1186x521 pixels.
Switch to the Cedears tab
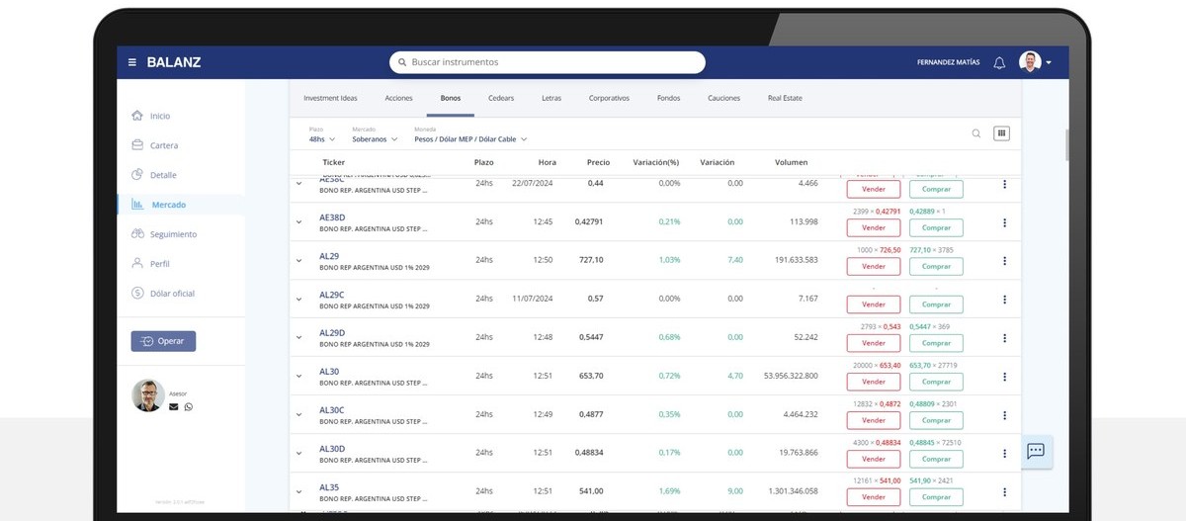pos(501,98)
